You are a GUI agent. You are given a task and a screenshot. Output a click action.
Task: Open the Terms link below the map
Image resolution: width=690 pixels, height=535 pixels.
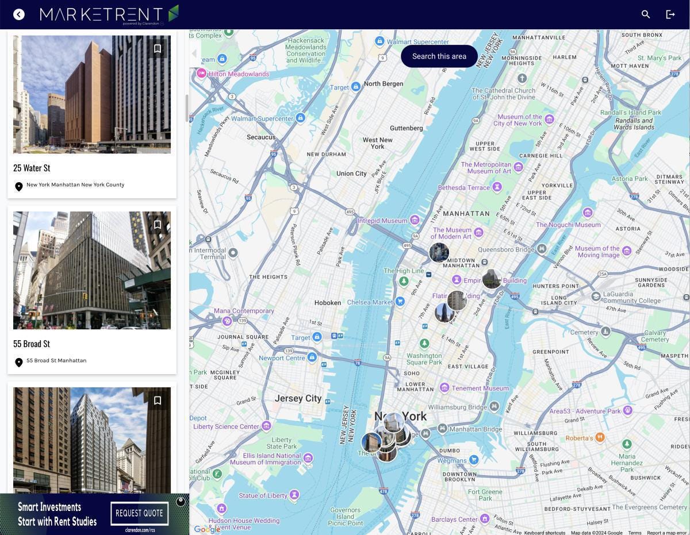click(635, 532)
